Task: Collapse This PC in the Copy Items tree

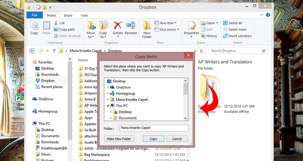Action: pos(108,106)
